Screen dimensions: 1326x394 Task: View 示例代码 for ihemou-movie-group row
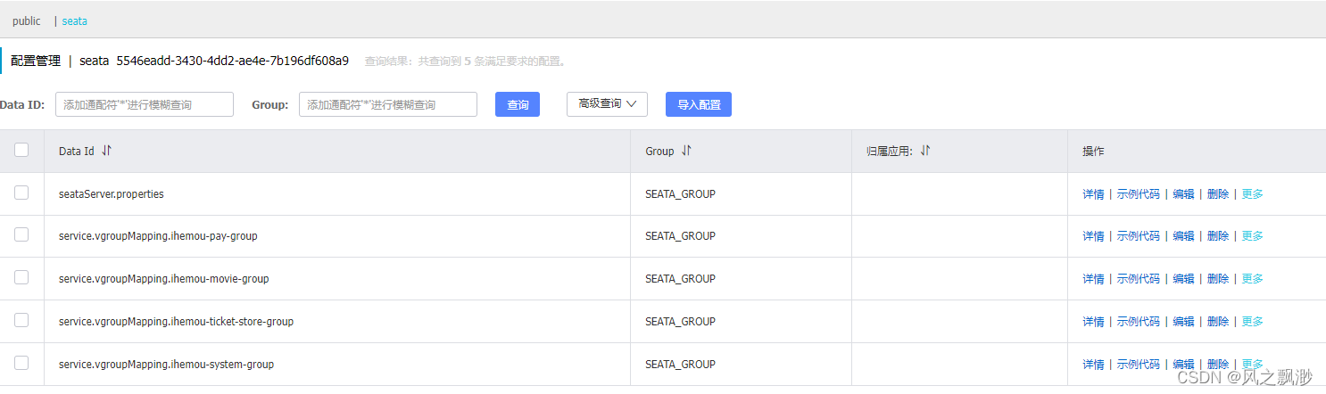[1139, 279]
